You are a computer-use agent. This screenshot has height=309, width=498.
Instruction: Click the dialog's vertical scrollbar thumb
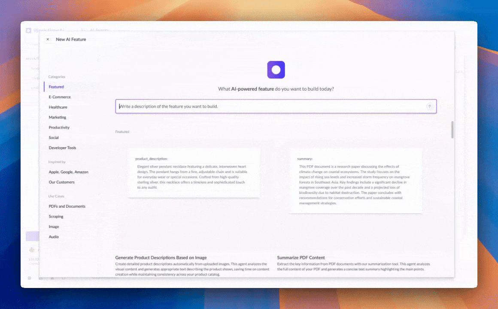pos(452,130)
